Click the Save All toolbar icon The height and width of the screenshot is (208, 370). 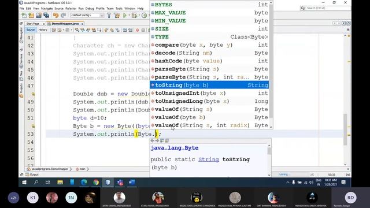click(x=46, y=16)
